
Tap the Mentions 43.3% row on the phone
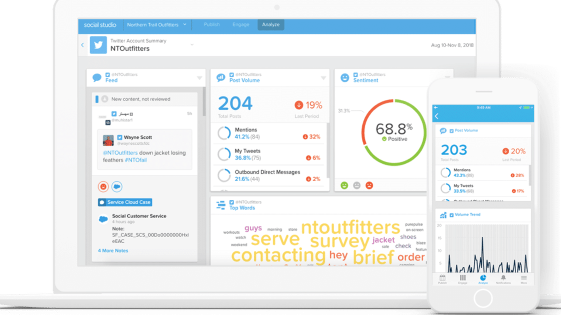click(482, 173)
